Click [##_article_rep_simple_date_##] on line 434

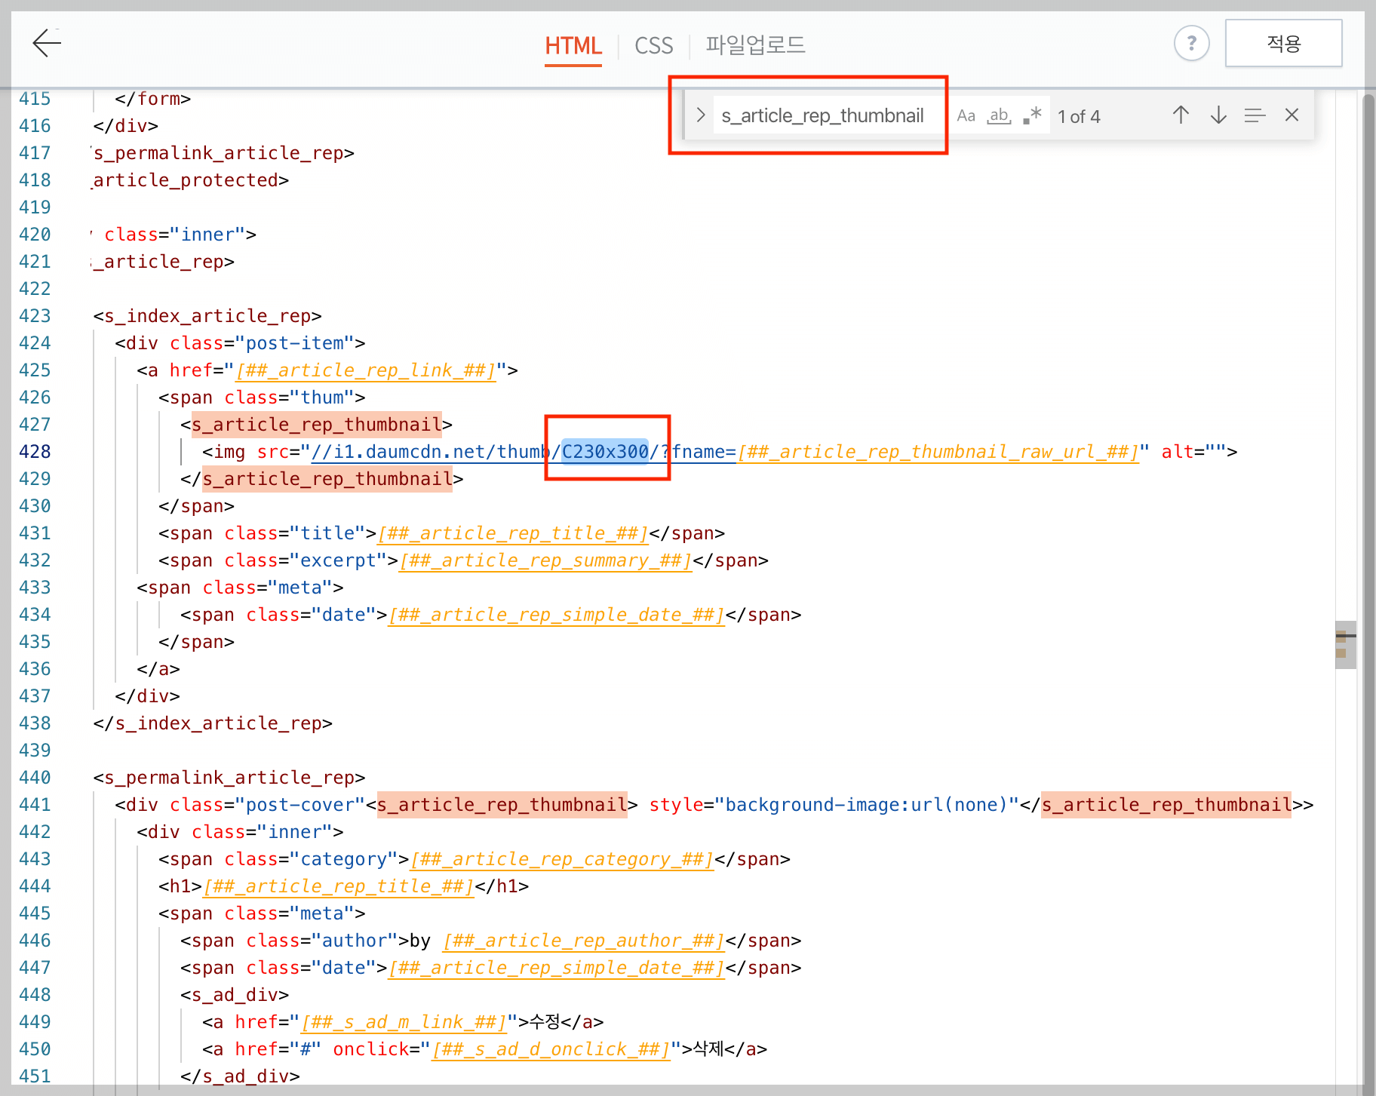[x=557, y=615]
